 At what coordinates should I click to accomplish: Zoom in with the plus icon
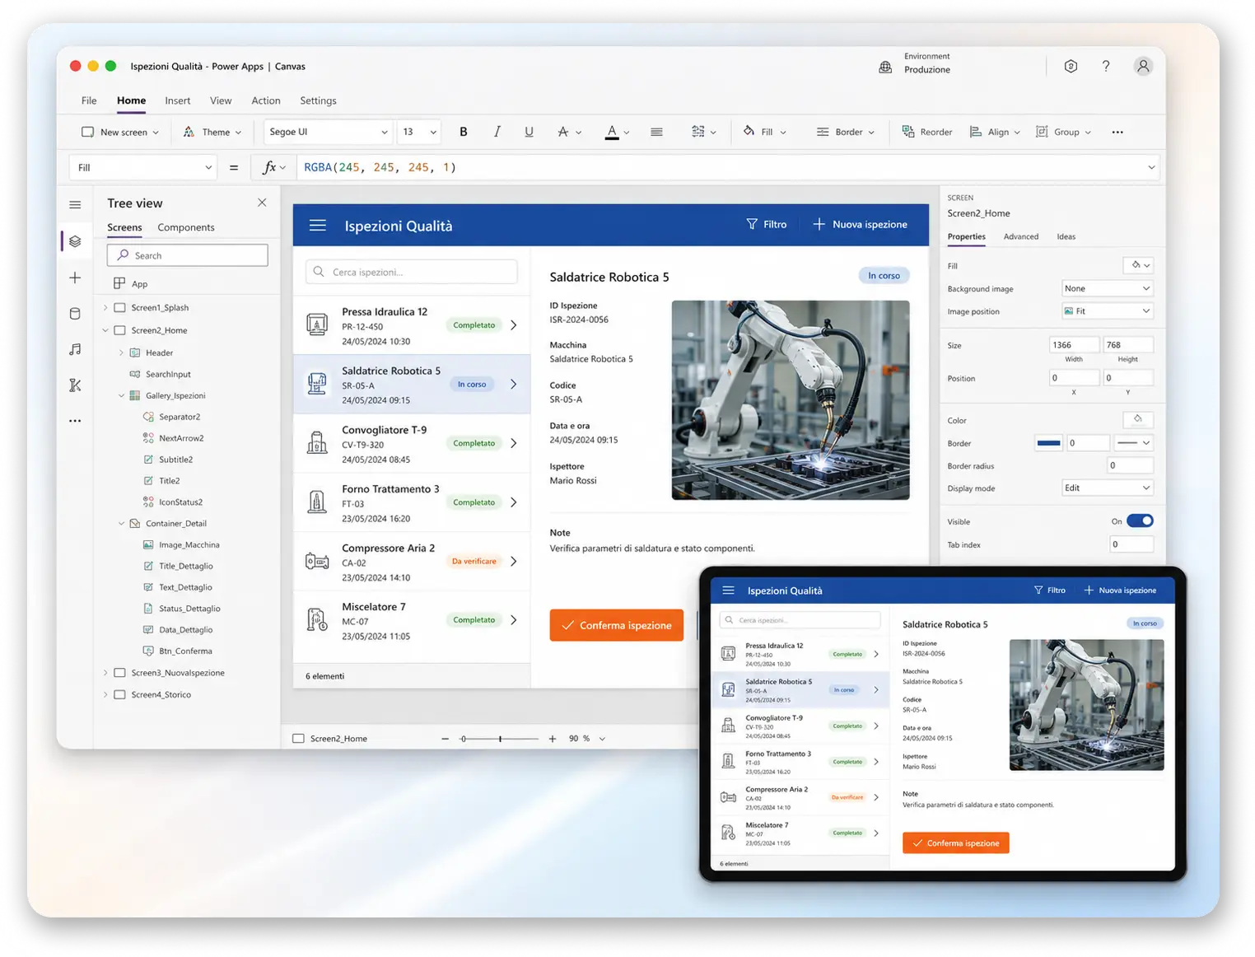553,739
